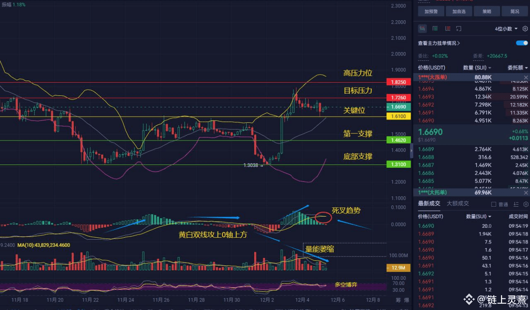Open order book settings hexagon icon
Screen dimensions: 530x310
(x=525, y=29)
